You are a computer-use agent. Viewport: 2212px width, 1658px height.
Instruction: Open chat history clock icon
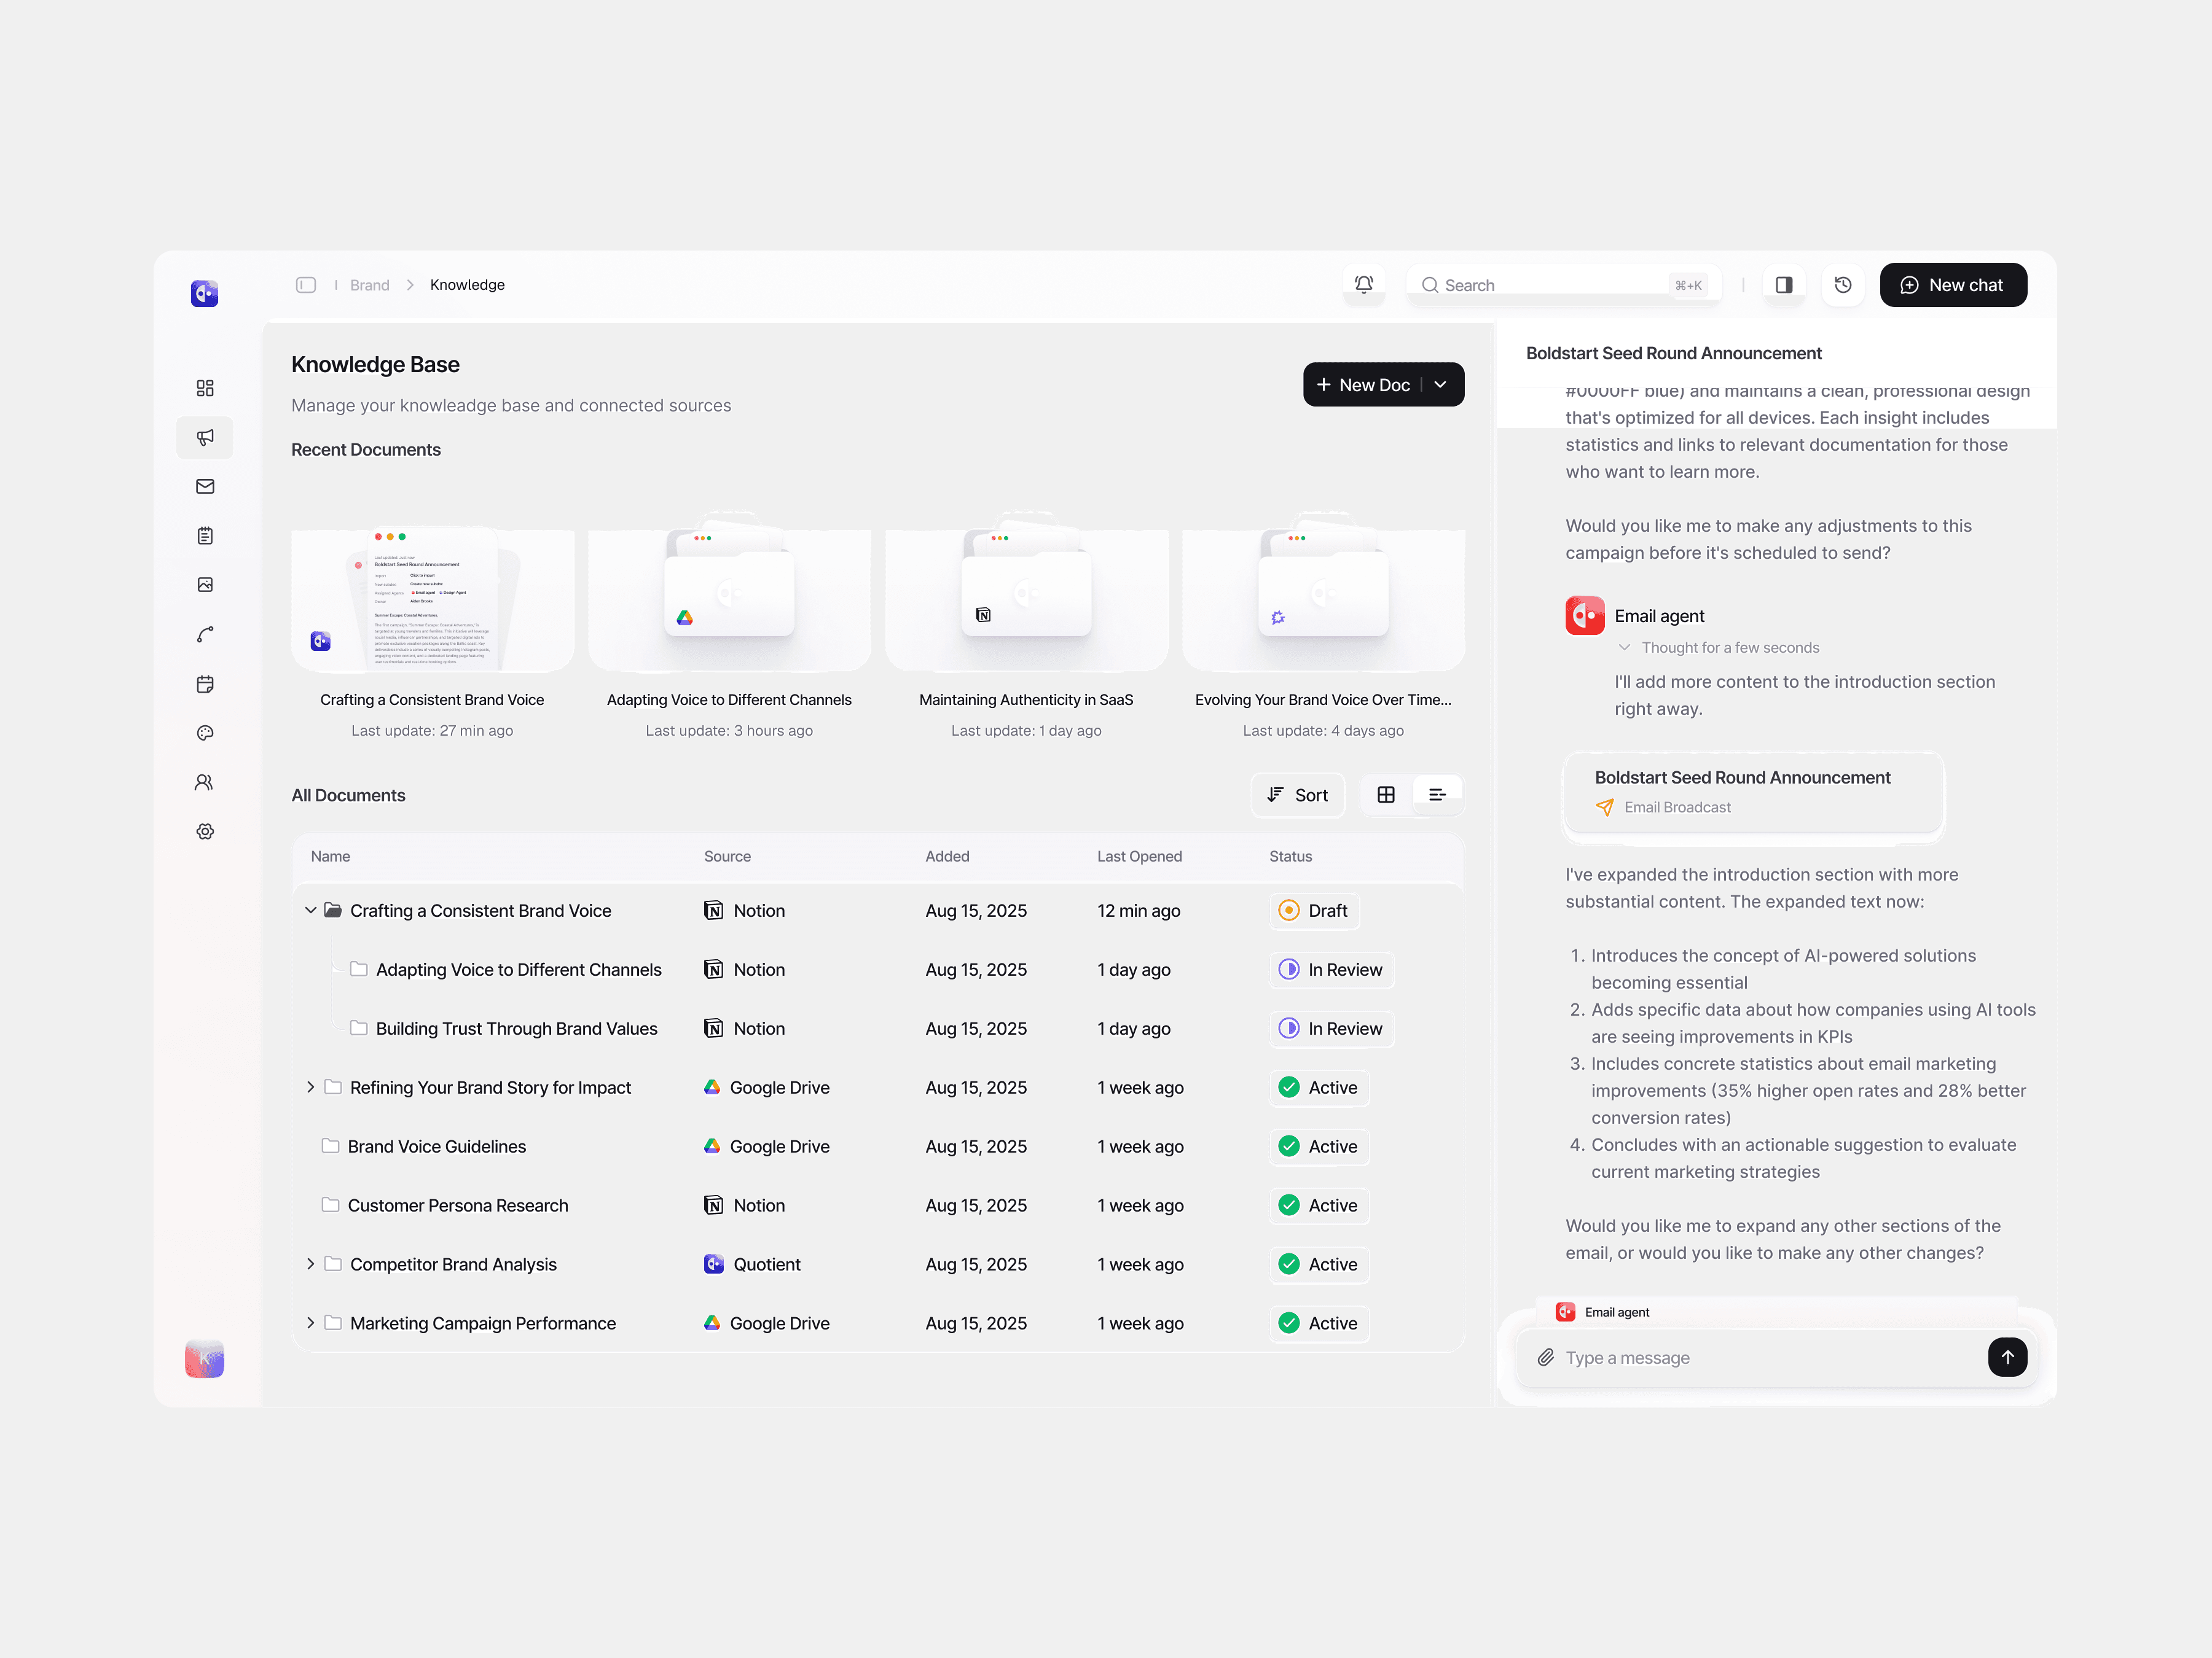[x=1842, y=285]
